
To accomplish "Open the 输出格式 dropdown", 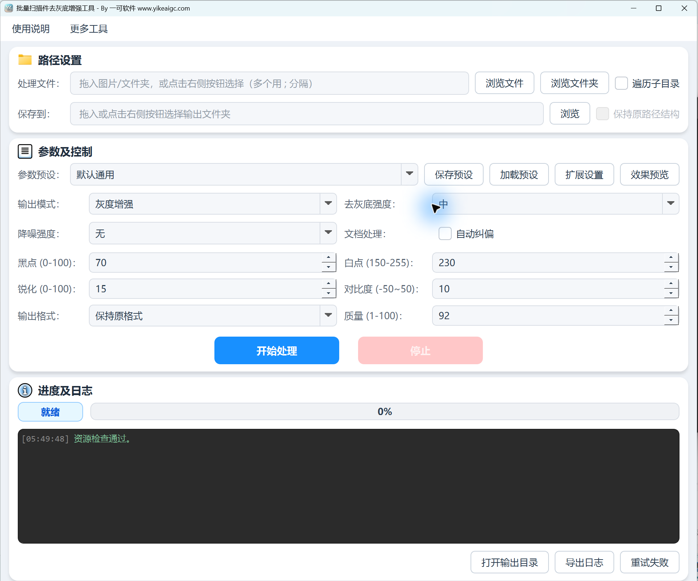I will click(x=213, y=316).
